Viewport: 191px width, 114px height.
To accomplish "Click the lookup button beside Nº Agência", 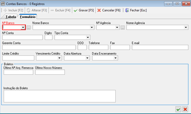I will [123, 27].
